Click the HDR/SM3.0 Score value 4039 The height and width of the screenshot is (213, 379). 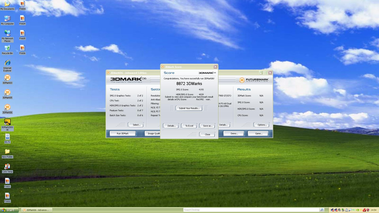(201, 94)
